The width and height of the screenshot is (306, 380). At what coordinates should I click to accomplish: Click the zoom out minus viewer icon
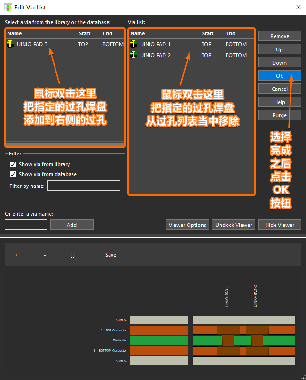click(45, 255)
